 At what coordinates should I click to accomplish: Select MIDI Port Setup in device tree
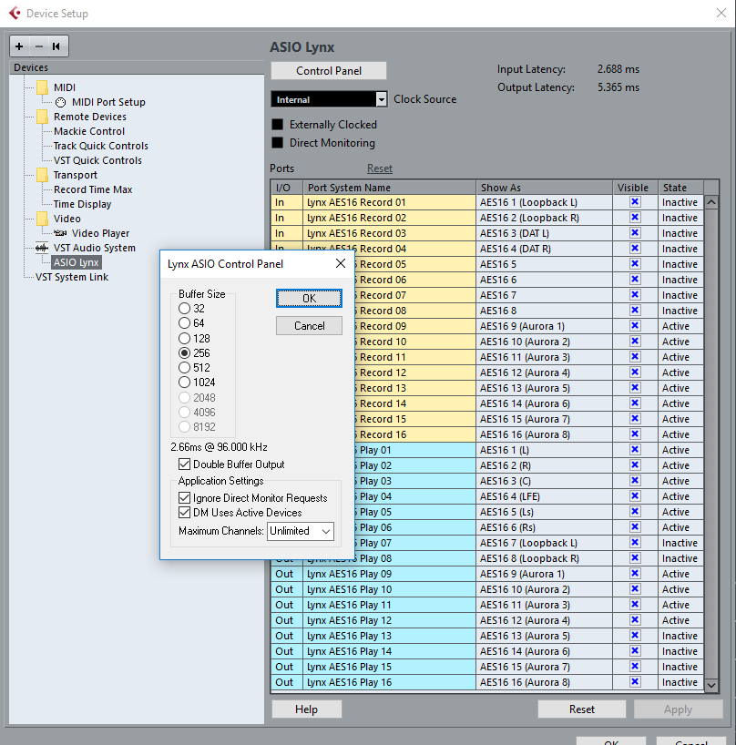point(108,102)
